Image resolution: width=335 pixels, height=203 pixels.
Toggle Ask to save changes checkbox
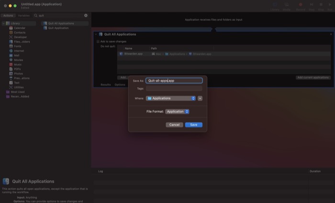tap(98, 42)
